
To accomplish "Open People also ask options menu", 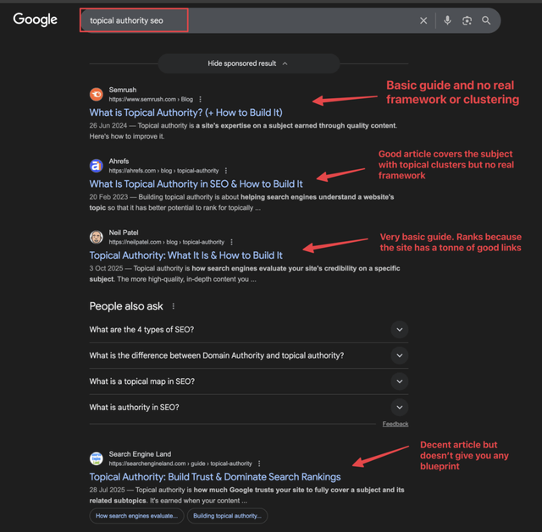I will click(x=174, y=306).
